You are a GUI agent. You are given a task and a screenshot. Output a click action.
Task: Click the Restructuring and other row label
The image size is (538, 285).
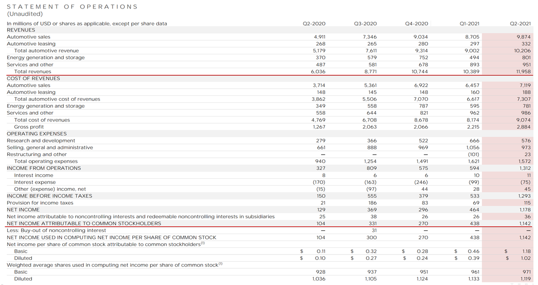(x=37, y=155)
